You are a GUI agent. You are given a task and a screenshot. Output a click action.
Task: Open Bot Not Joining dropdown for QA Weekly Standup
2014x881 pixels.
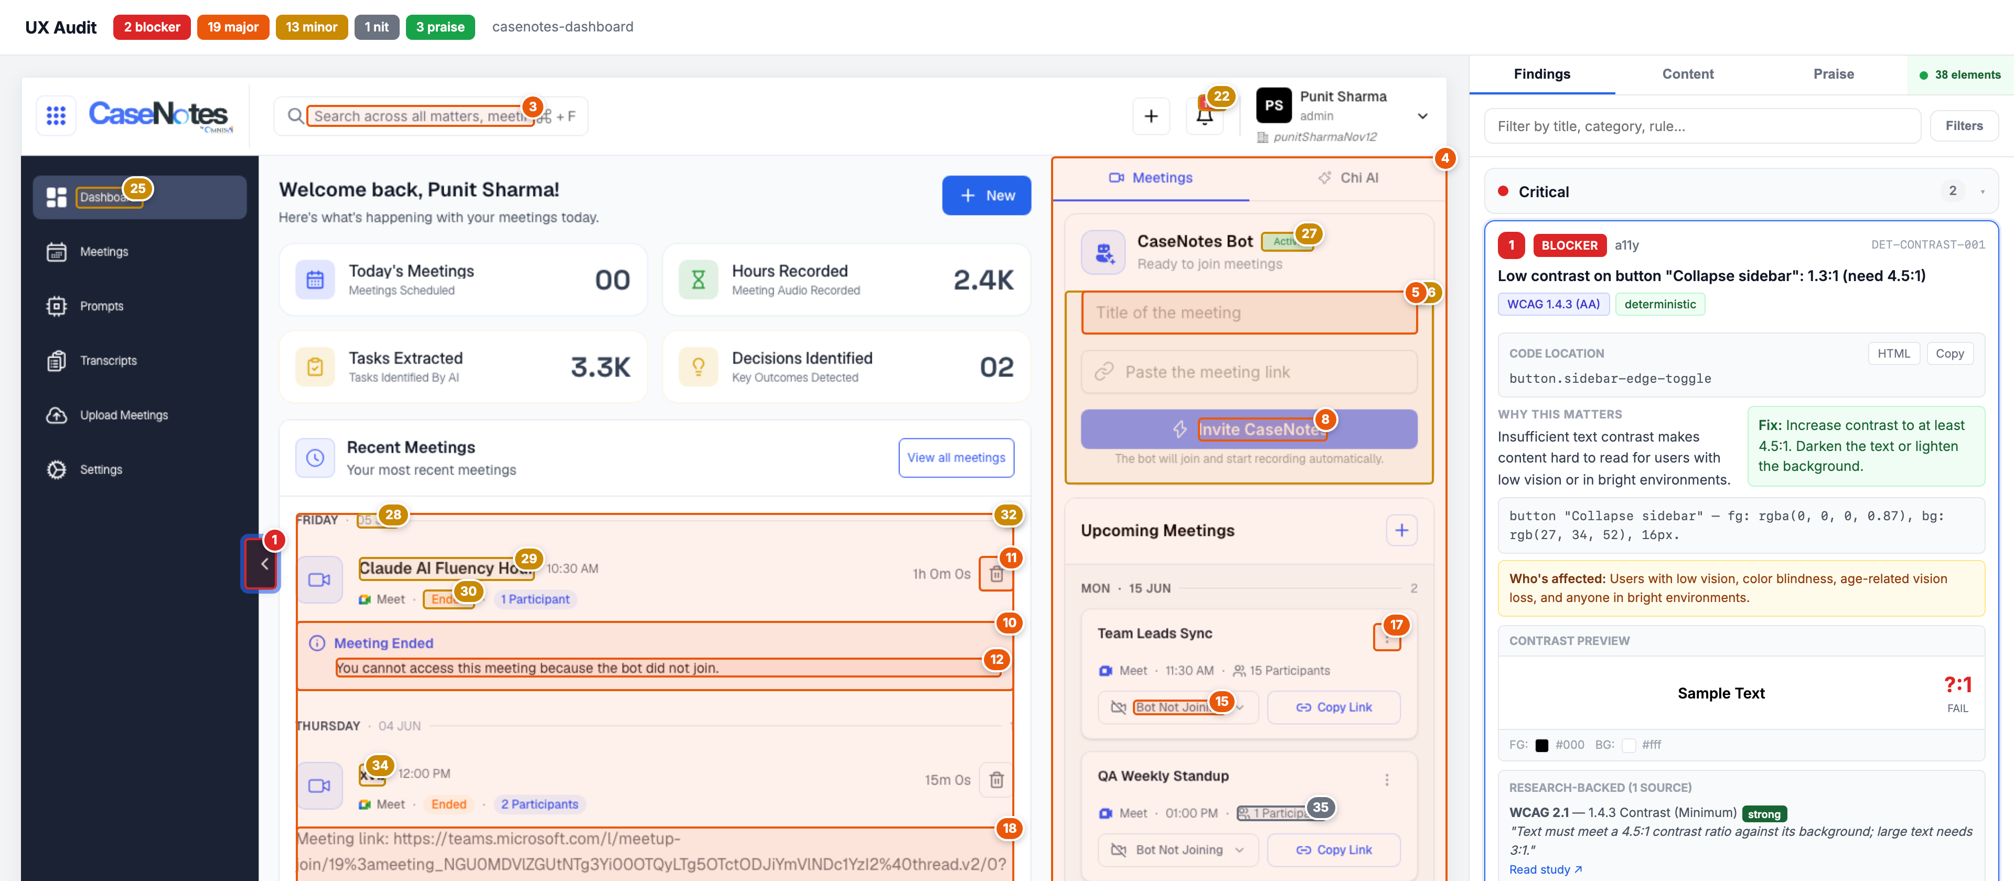tap(1177, 850)
